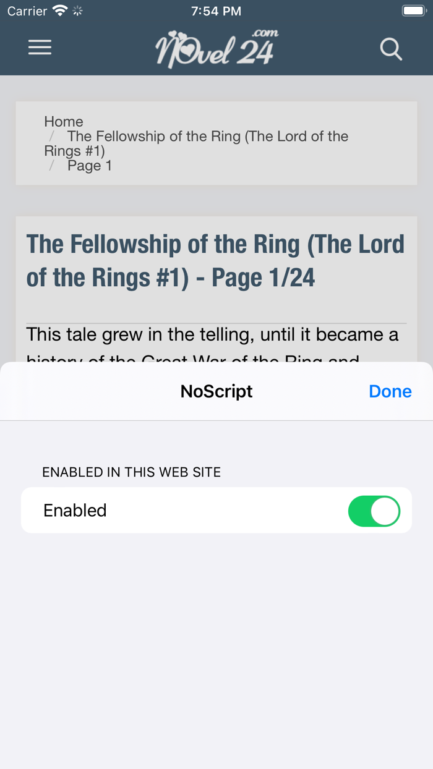Click the Novel24.com logo
The width and height of the screenshot is (433, 769).
(216, 48)
